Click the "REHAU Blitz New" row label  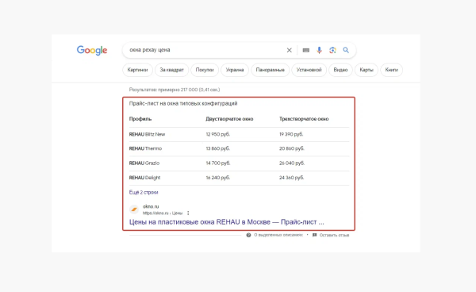[x=147, y=134]
